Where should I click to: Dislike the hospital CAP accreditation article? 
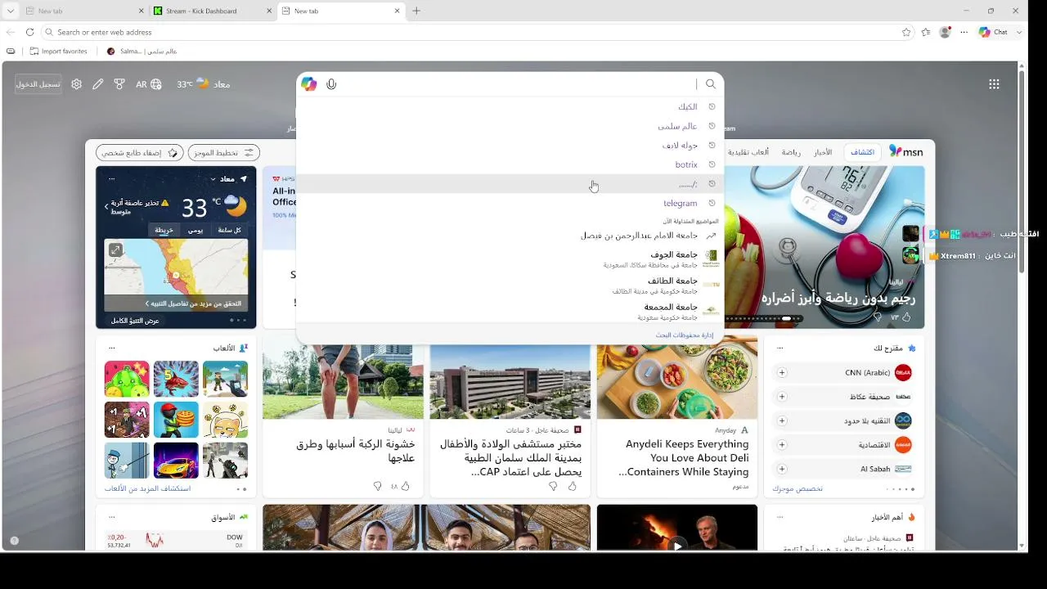click(x=552, y=486)
